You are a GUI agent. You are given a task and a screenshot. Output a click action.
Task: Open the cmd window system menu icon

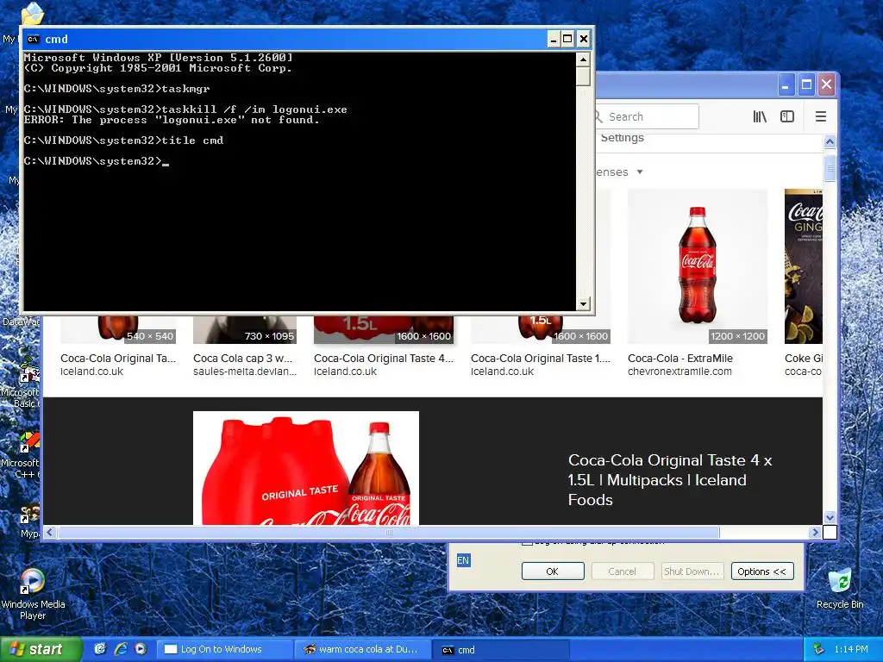click(x=34, y=39)
